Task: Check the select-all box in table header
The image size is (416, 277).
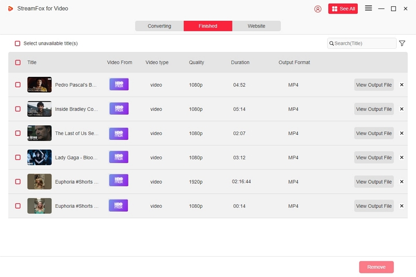Action: [18, 62]
